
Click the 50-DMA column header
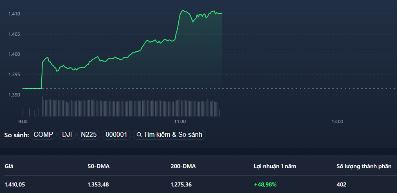tap(99, 166)
